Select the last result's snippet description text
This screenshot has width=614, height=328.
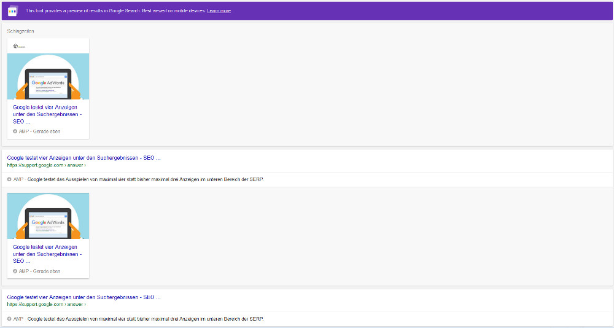coord(146,319)
